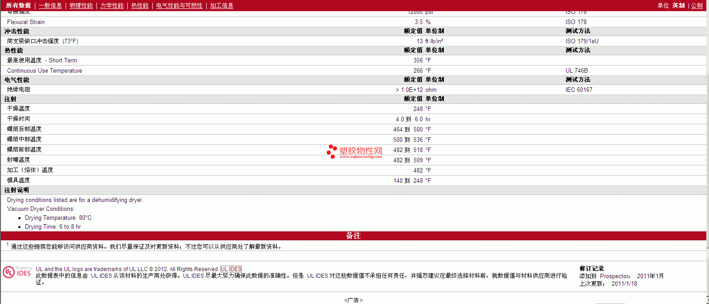
Task: Click the 螺筒中部温度 row label
Action: [24, 140]
